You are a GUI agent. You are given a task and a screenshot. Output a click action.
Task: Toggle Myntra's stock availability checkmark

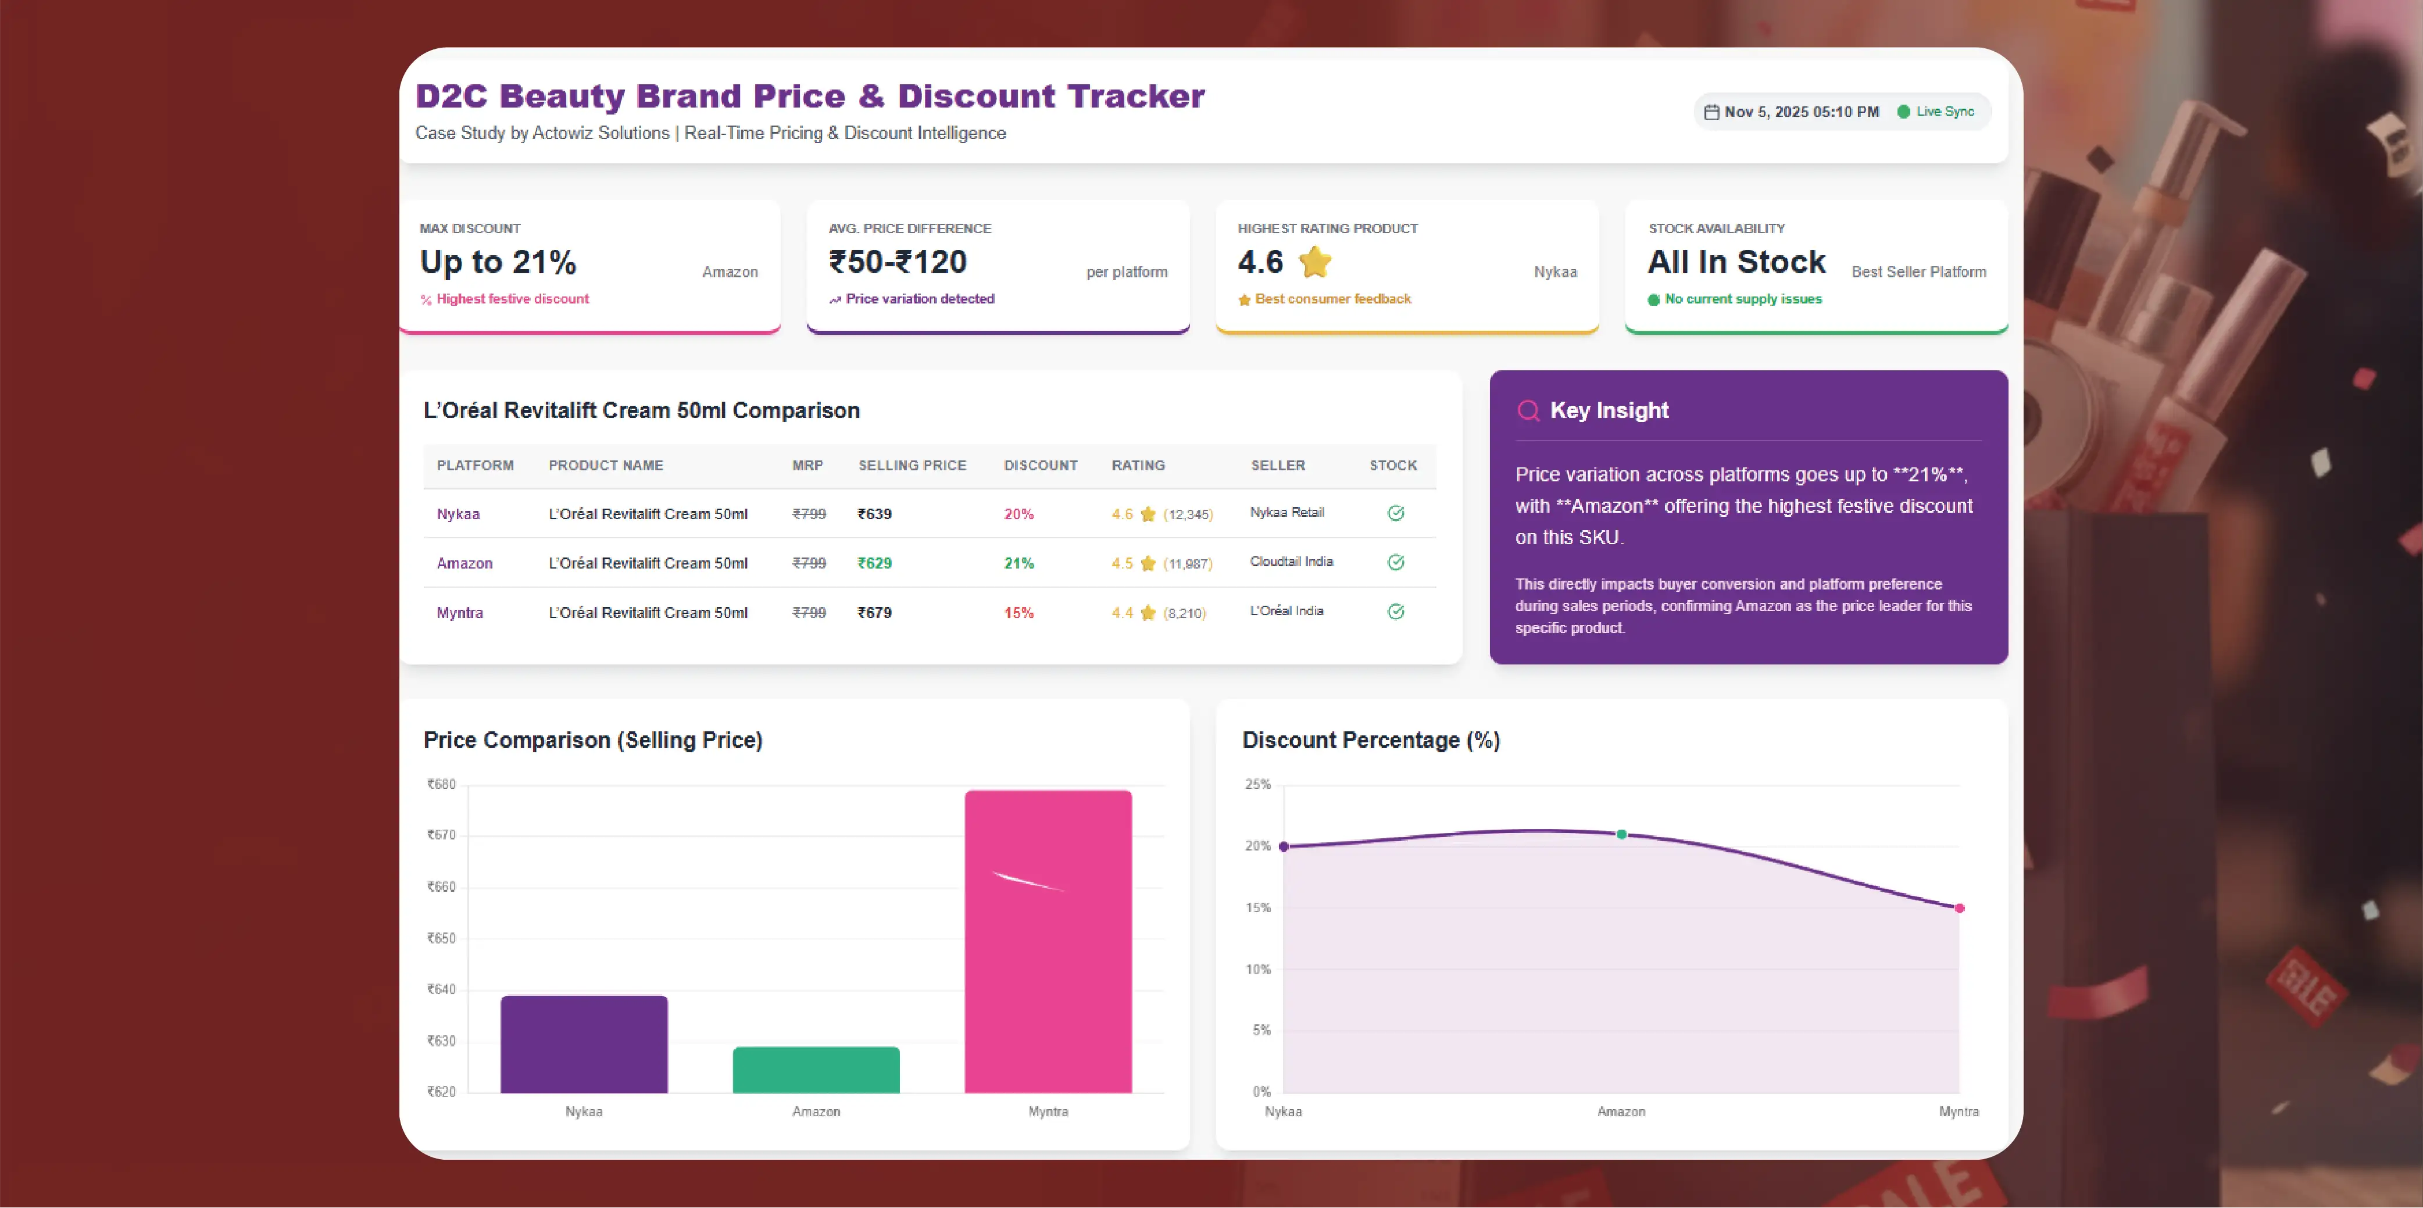click(x=1396, y=612)
